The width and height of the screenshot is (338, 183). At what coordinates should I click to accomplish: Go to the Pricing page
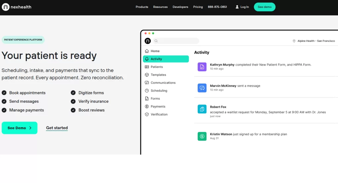click(198, 7)
